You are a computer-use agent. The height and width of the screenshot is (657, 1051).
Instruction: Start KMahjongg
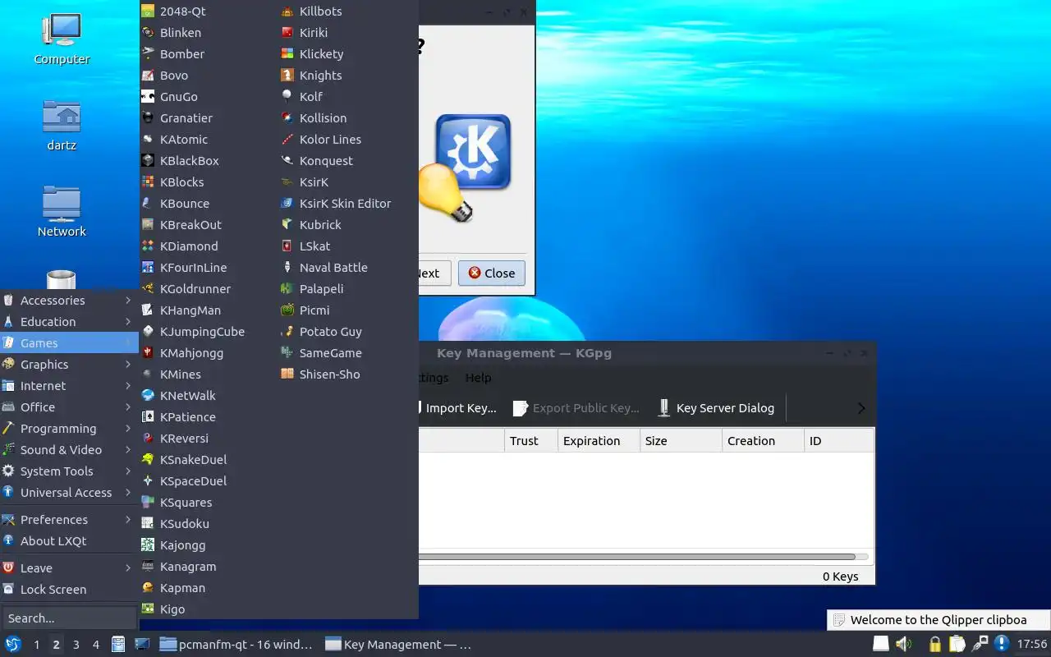click(x=209, y=353)
